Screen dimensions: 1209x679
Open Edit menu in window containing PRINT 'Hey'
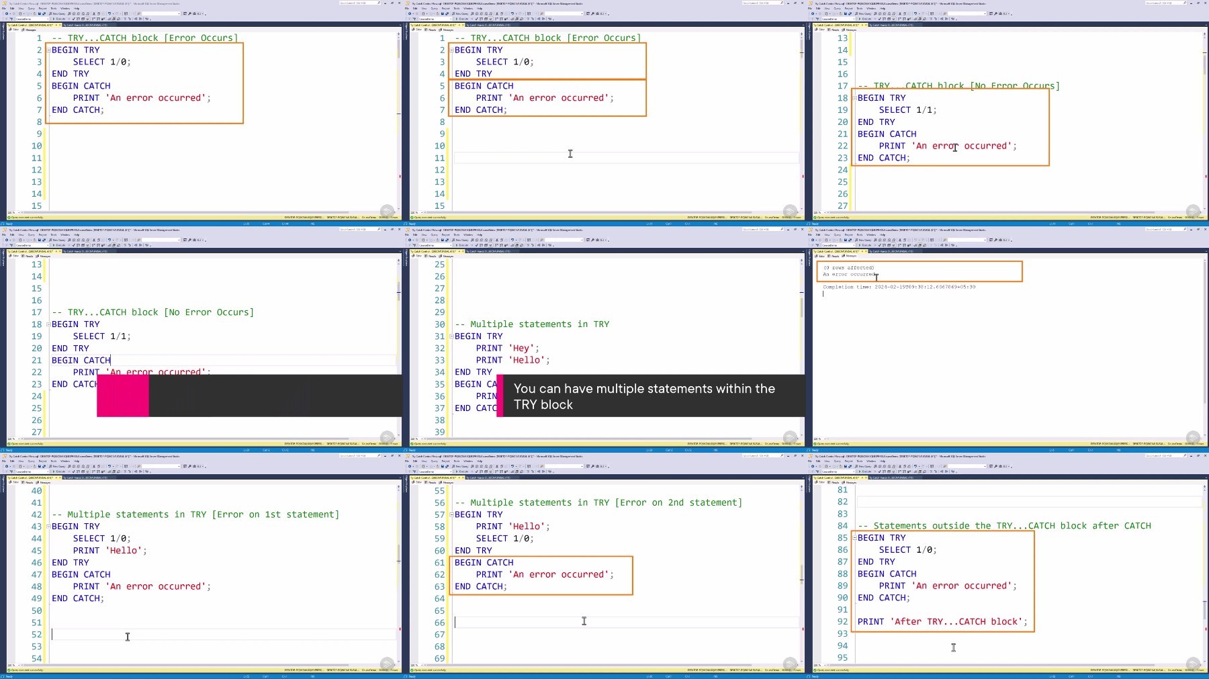point(415,234)
